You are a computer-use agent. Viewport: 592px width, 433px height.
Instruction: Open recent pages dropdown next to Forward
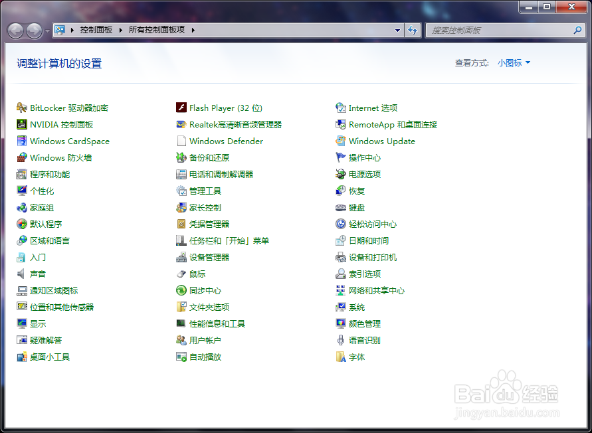tap(47, 31)
